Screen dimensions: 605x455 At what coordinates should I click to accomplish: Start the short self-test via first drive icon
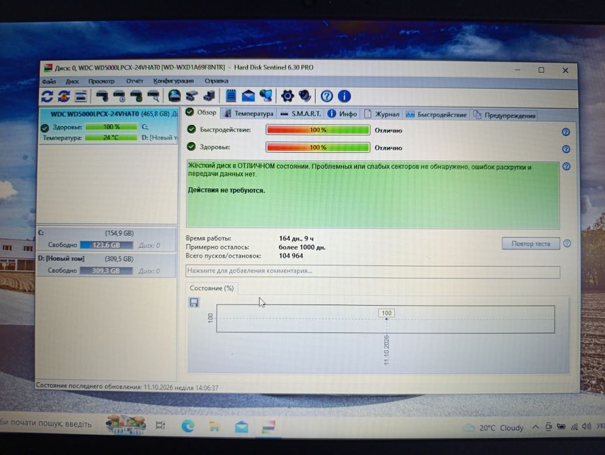[102, 96]
